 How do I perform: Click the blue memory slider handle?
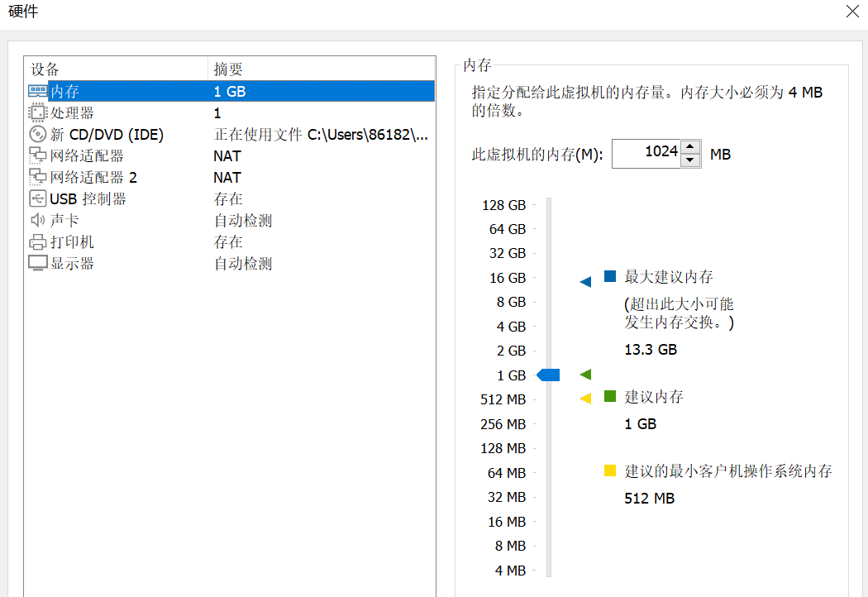[549, 375]
